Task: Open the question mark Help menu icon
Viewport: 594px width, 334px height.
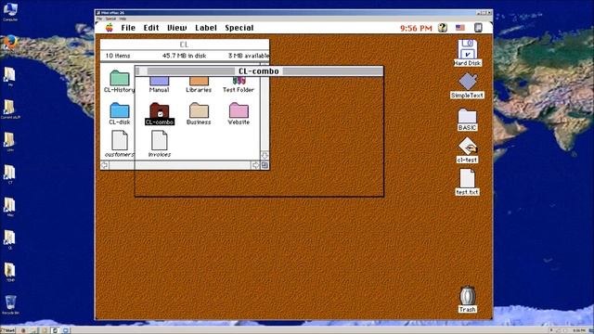Action: coord(442,28)
